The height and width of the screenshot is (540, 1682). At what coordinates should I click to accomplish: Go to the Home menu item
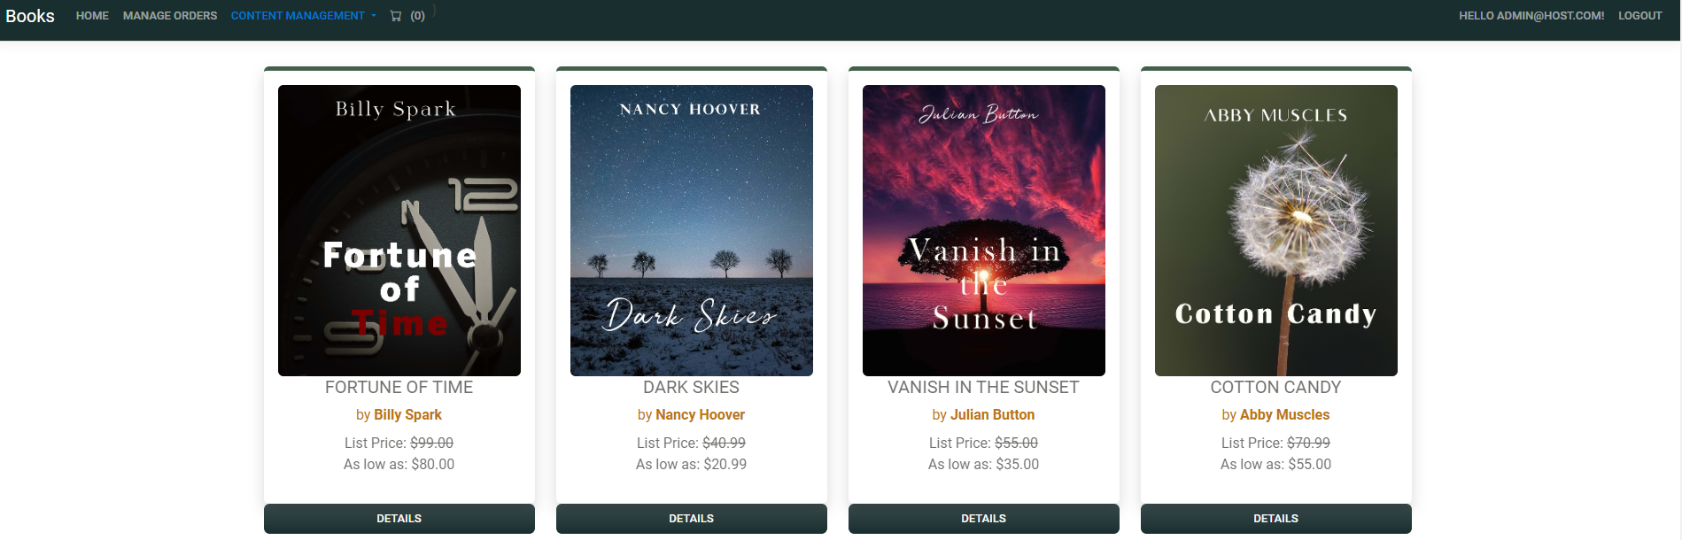[x=92, y=16]
